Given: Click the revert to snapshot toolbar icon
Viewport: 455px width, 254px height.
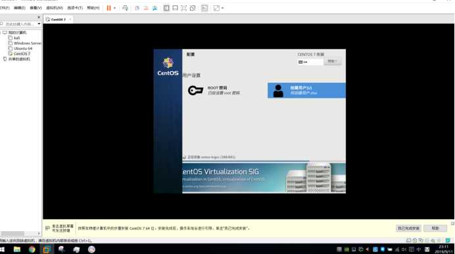Looking at the screenshot, I should pyautogui.click(x=146, y=8).
